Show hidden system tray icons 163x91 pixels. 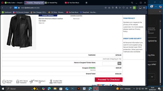[134, 89]
